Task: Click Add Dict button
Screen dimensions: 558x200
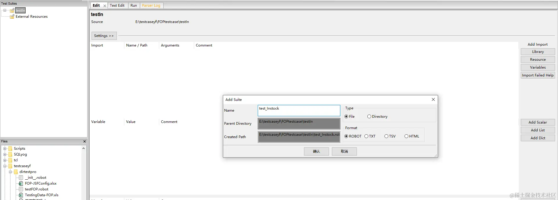Action: point(538,138)
